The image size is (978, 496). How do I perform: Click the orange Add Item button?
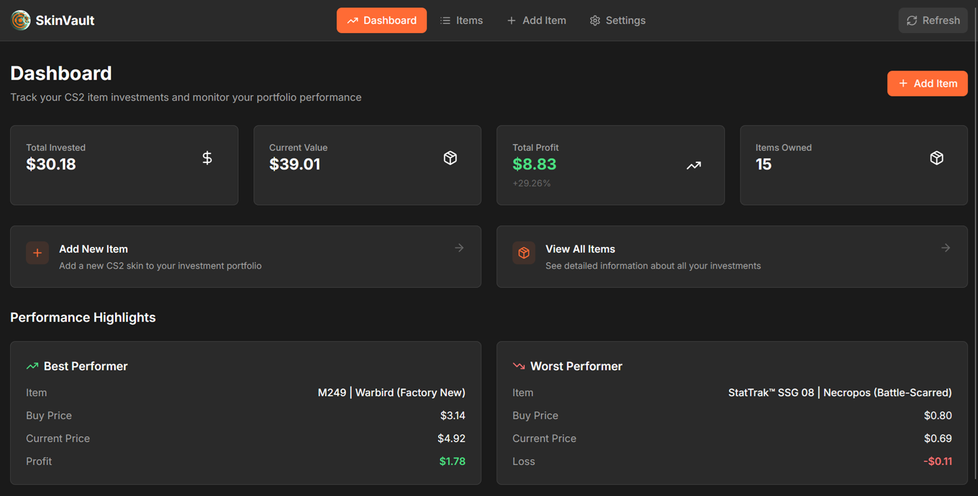click(927, 83)
